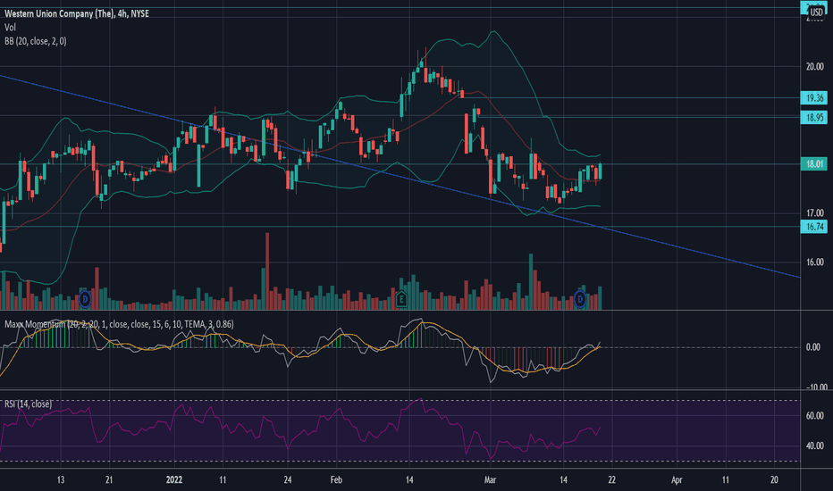Click the Apr date axis label
The width and height of the screenshot is (833, 491).
click(x=677, y=480)
